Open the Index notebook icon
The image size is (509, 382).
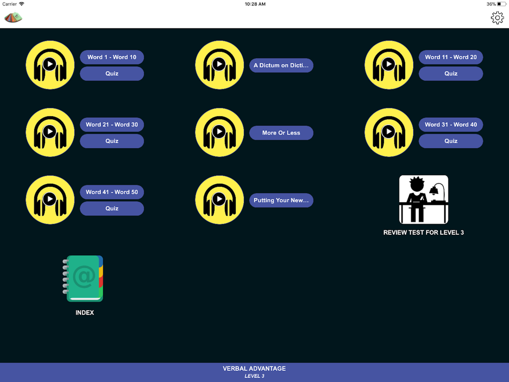[83, 279]
